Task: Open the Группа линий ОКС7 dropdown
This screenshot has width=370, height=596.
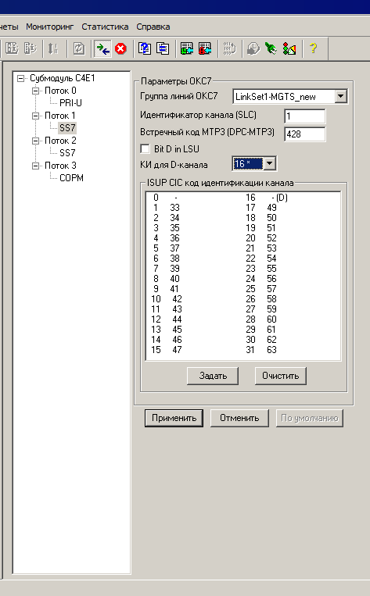Action: point(341,96)
